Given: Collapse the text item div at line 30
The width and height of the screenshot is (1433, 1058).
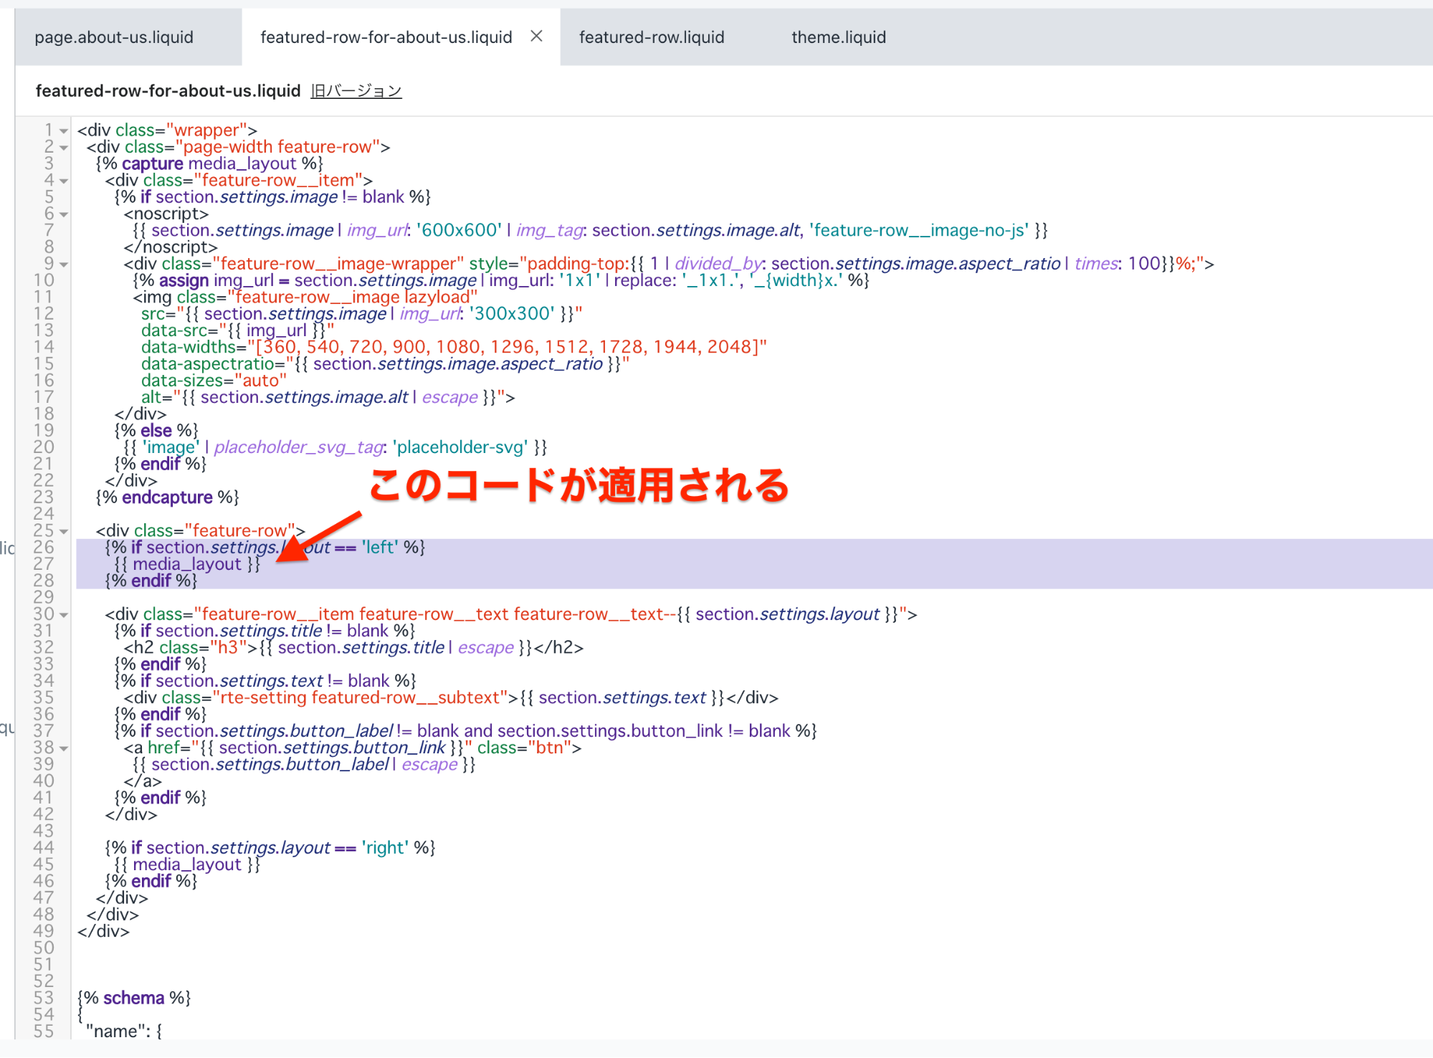Looking at the screenshot, I should [x=64, y=615].
